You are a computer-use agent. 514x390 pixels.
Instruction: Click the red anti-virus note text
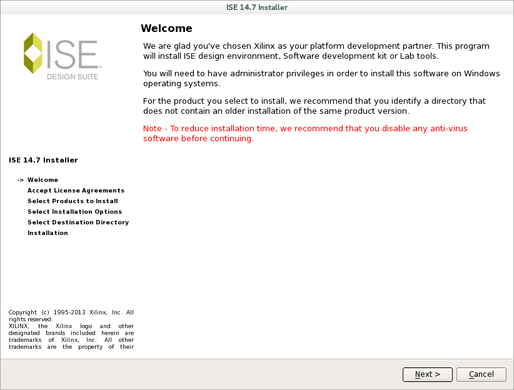click(305, 133)
